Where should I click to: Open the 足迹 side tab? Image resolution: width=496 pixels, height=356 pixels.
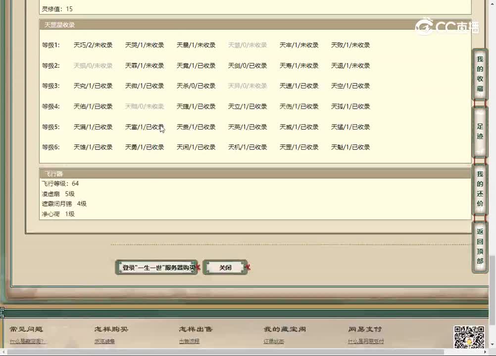480,132
